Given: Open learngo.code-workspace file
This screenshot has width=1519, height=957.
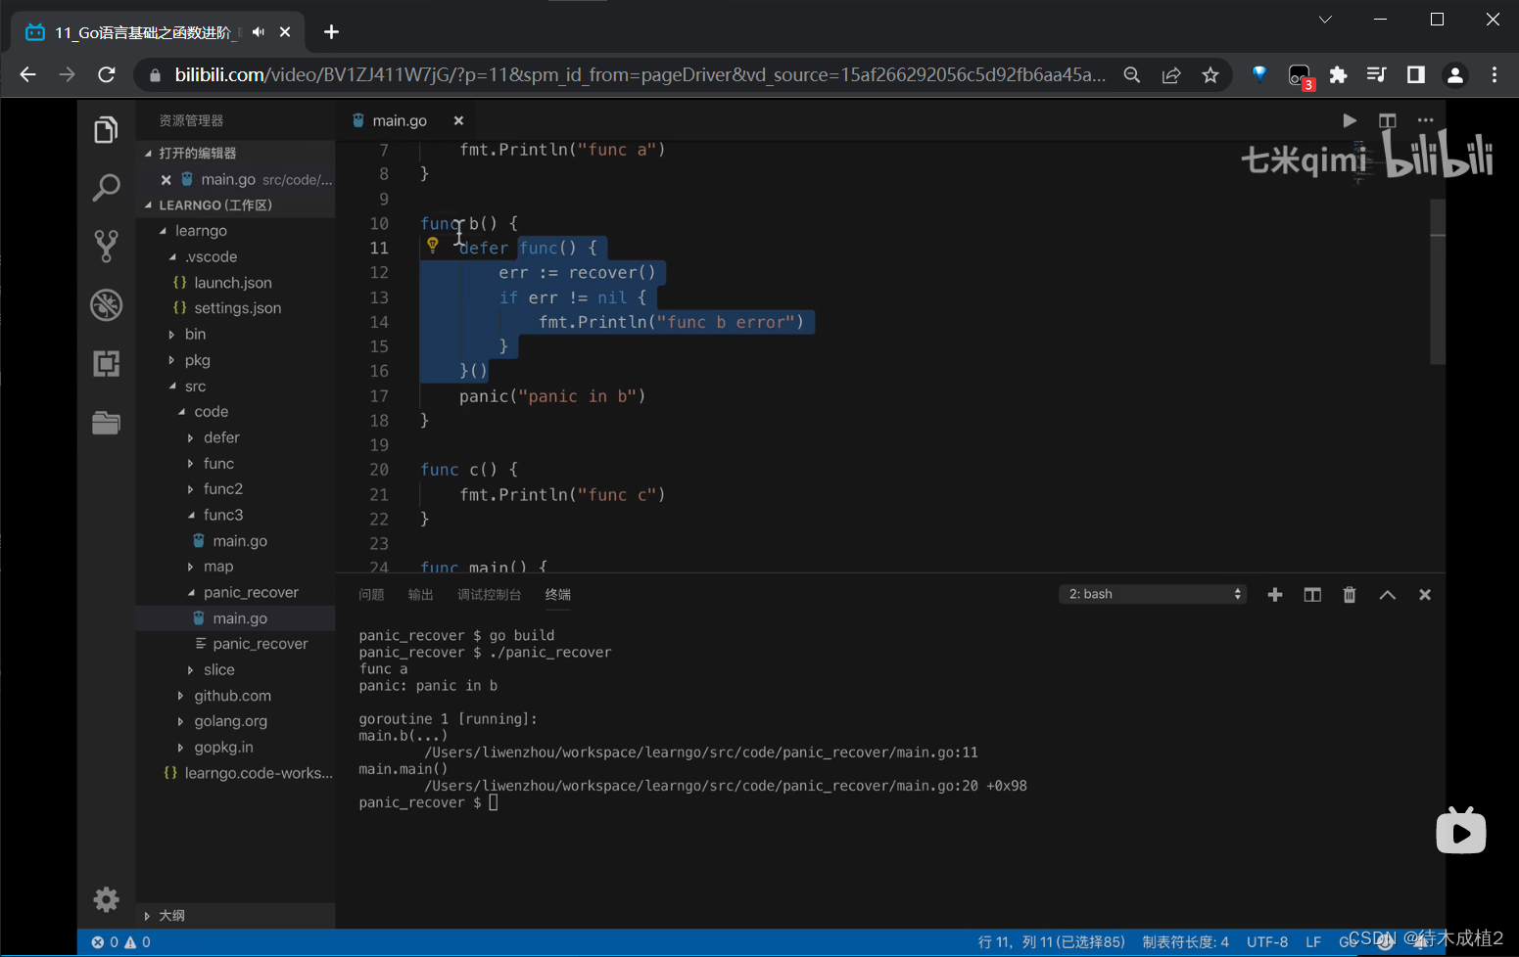Looking at the screenshot, I should pyautogui.click(x=259, y=773).
